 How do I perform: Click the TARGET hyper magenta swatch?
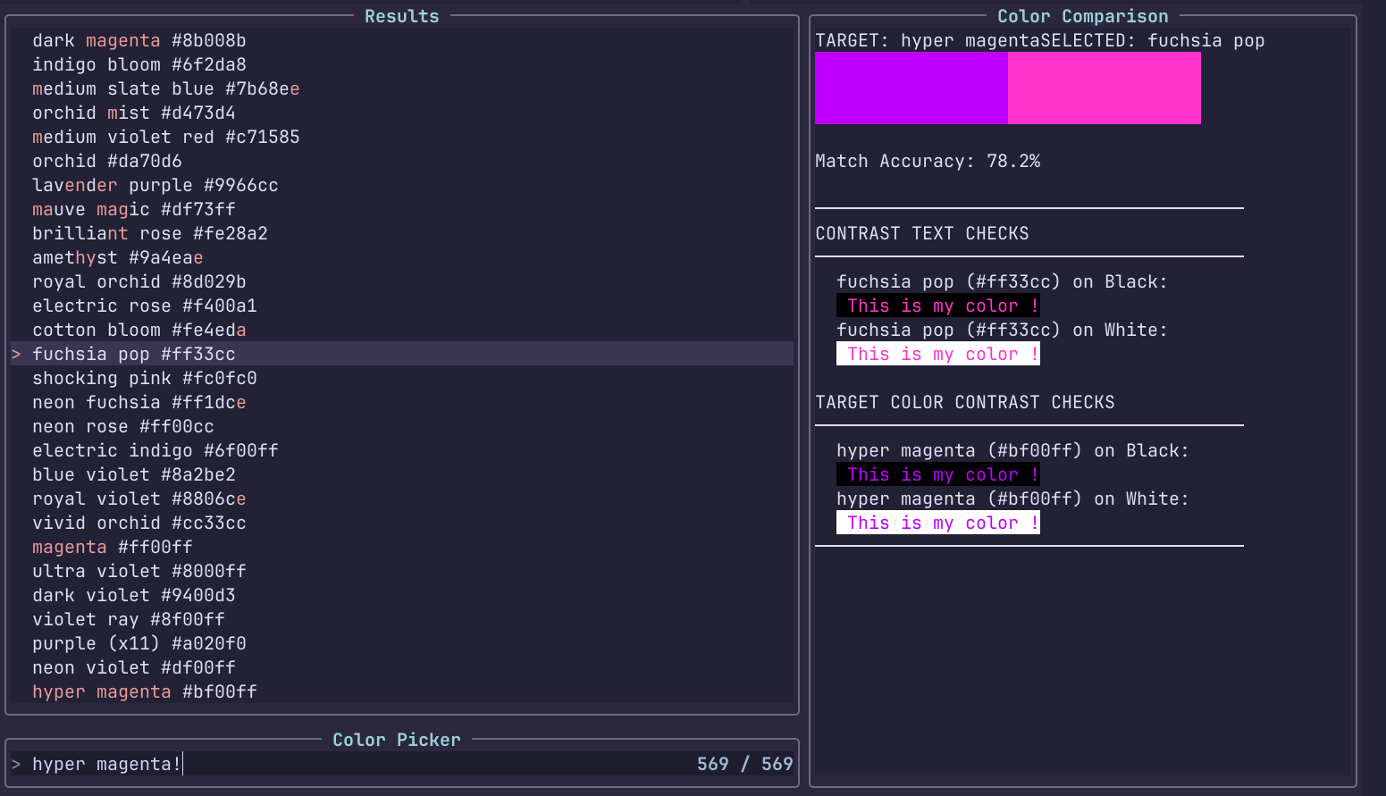[x=911, y=88]
